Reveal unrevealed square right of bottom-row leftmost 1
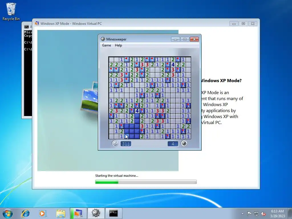Image resolution: width=292 pixels, height=219 pixels. [127, 137]
